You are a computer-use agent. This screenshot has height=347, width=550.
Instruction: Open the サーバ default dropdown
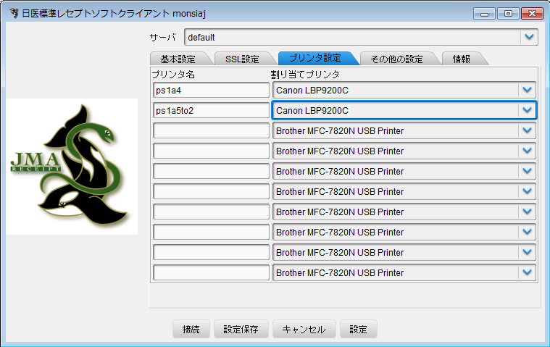[361, 37]
